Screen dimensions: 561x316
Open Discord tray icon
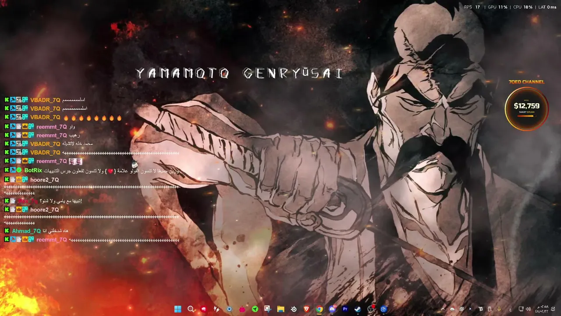(x=452, y=309)
